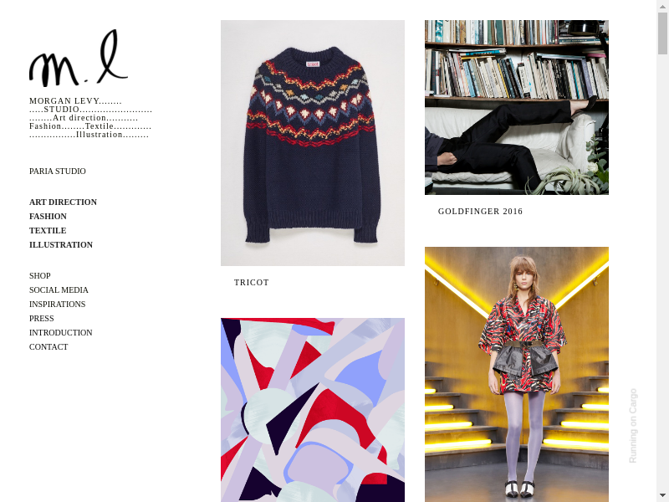Open the model on yellow stairs thumbnail
This screenshot has height=502, width=669.
[517, 374]
